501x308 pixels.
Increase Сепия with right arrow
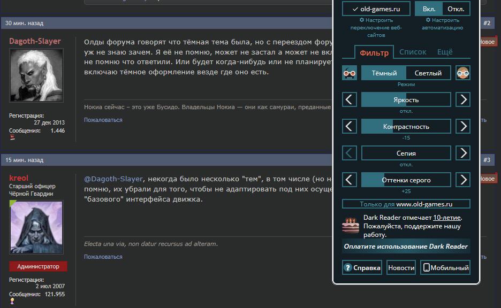462,153
